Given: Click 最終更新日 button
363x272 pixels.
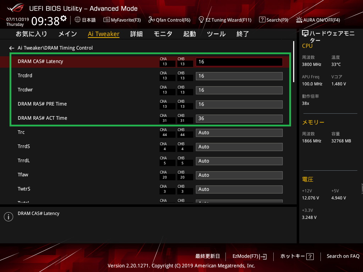Looking at the screenshot, I should [207, 256].
